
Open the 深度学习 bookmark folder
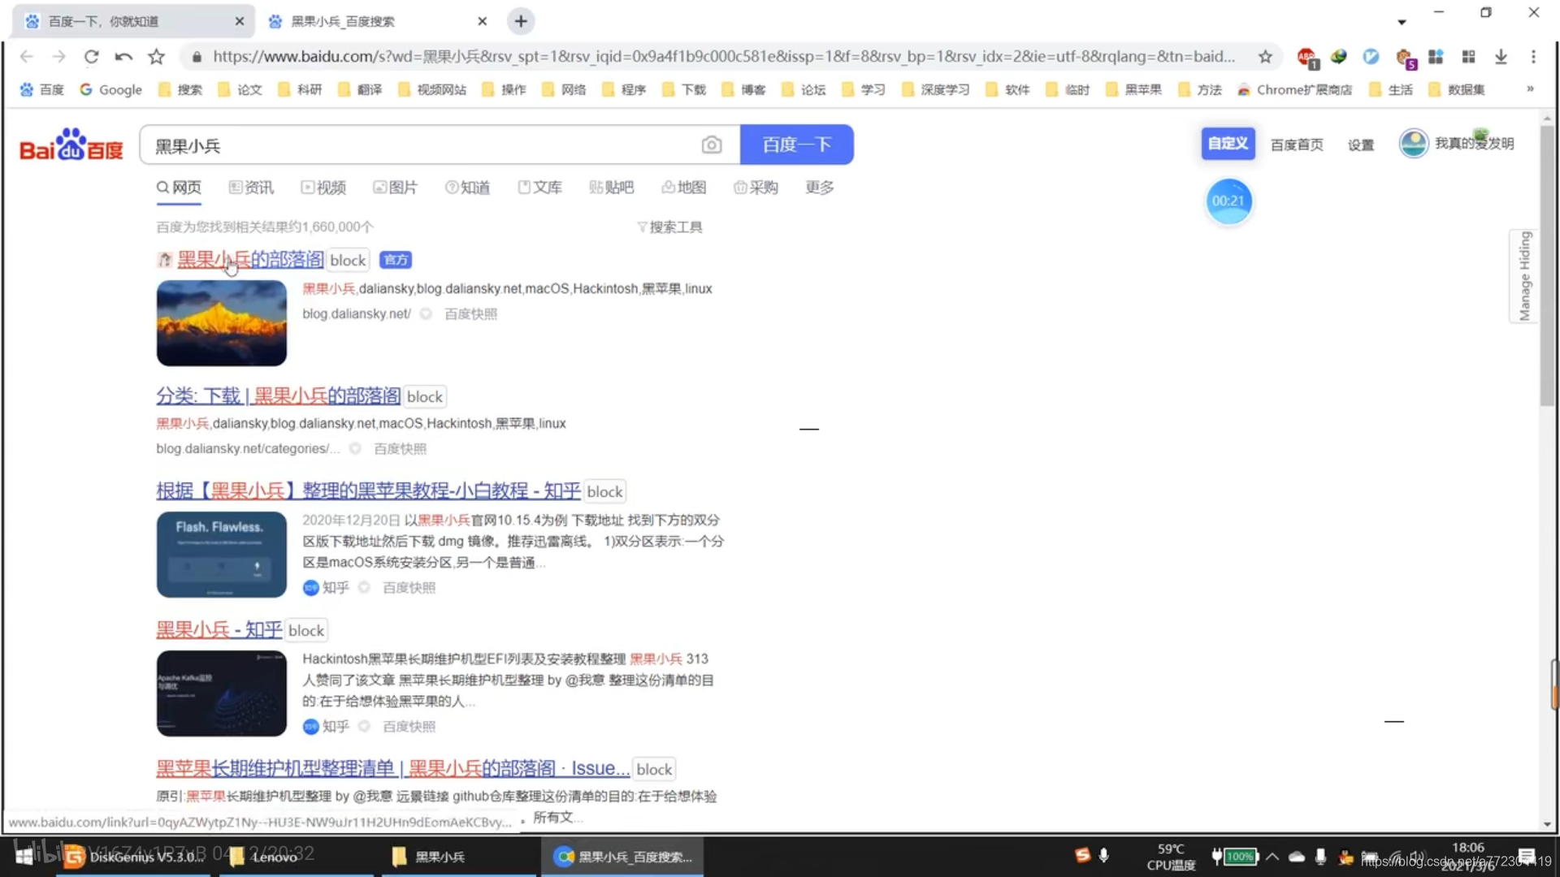click(x=936, y=89)
